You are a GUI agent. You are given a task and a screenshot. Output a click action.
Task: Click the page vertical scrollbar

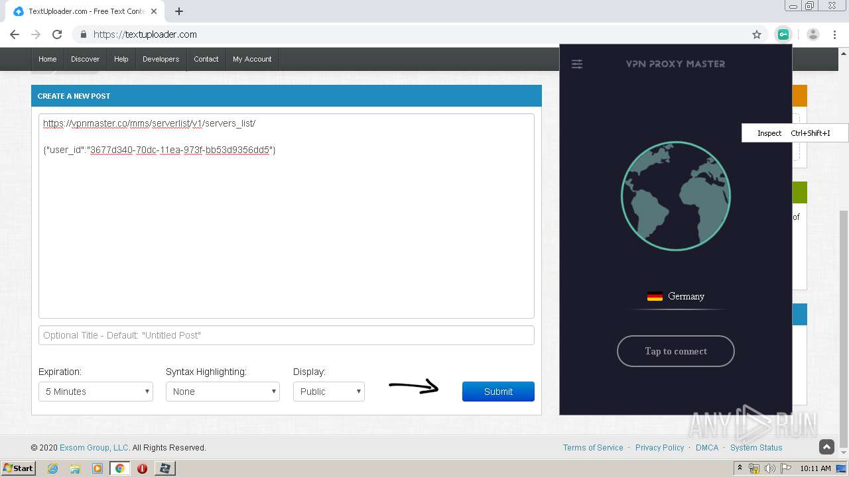click(844, 329)
